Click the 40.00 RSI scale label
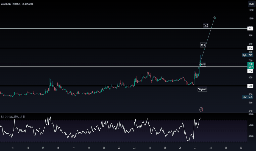 (251, 136)
